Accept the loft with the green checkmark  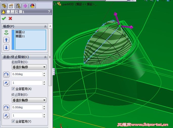point(4,18)
